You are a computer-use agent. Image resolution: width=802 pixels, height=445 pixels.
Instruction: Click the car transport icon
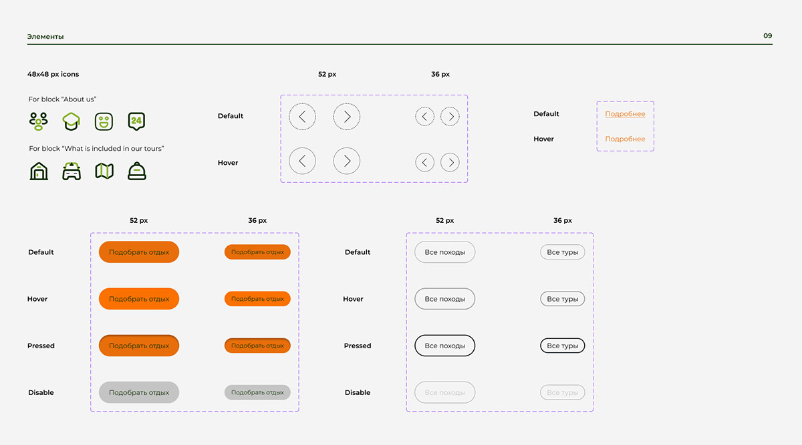(71, 171)
